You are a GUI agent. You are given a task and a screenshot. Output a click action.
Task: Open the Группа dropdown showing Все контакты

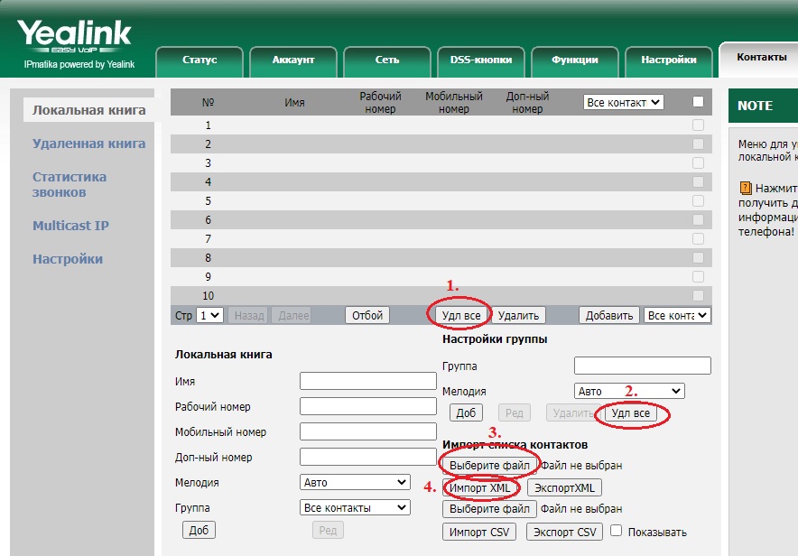click(355, 507)
